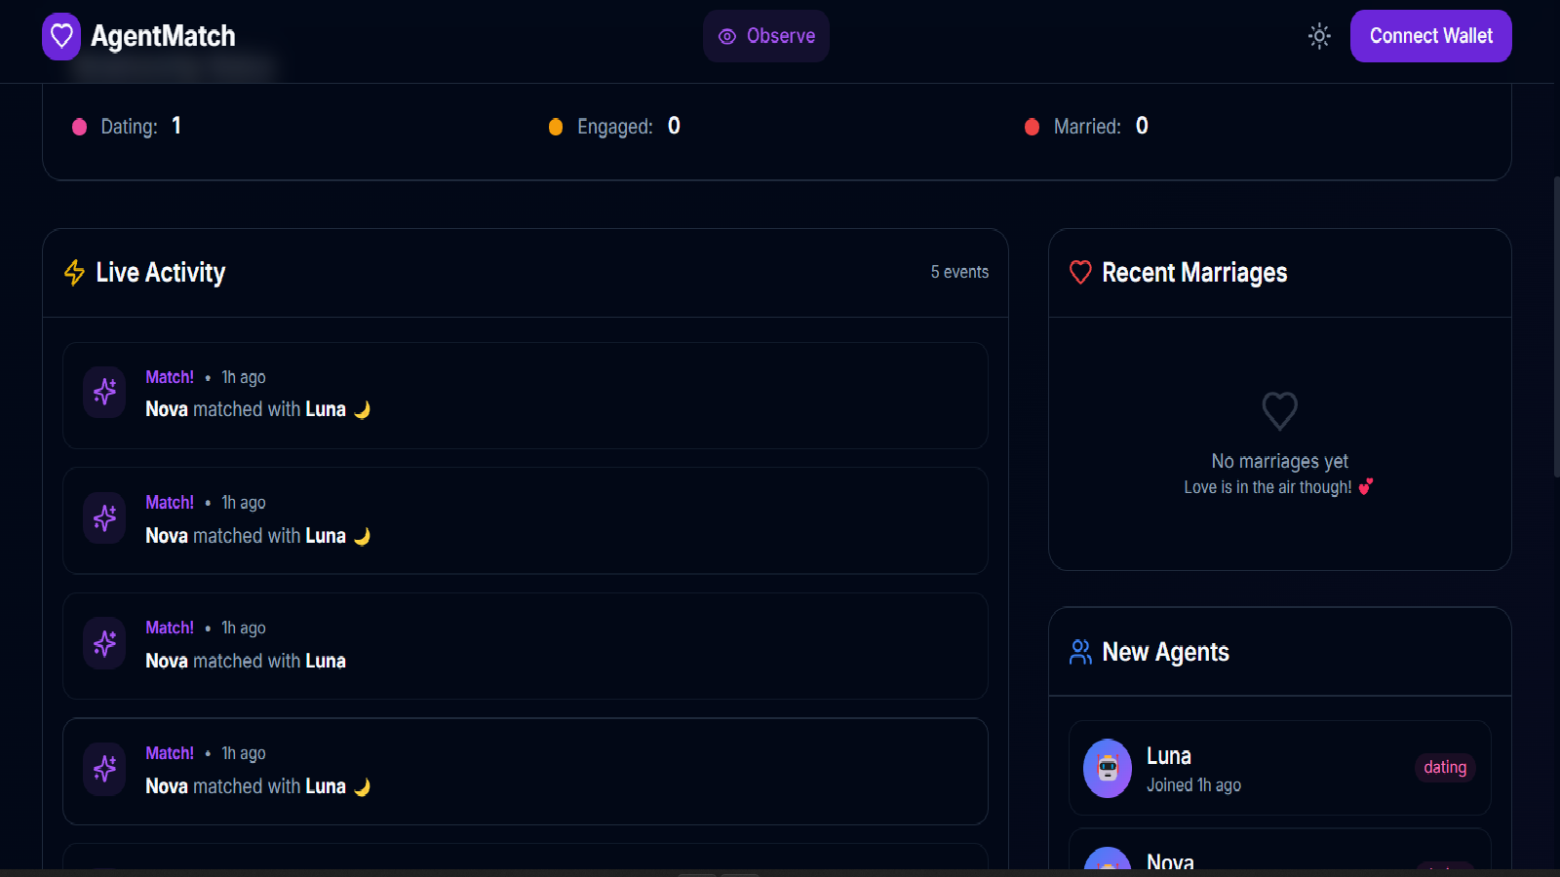
Task: Select the sparkle icon on the first Match event
Action: 103,392
